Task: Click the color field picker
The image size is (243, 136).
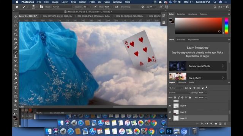Action: coord(198,26)
